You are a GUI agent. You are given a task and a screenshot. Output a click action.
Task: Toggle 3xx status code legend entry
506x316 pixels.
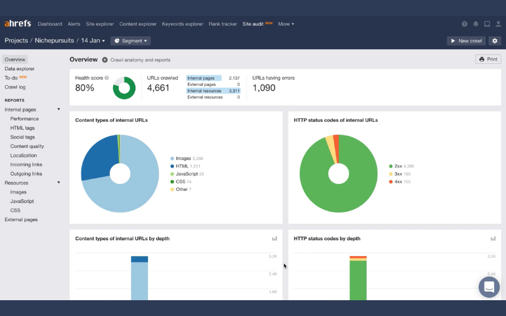(400, 174)
